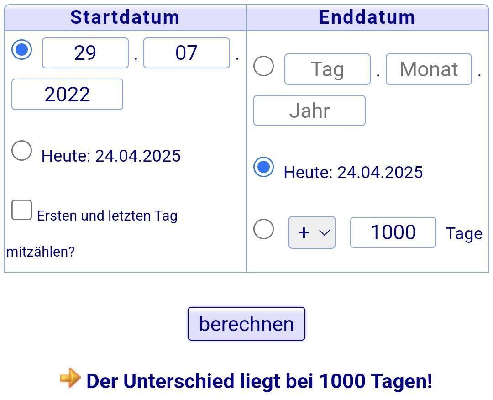This screenshot has width=493, height=400.
Task: Focus the start month field showing 07
Action: tap(186, 53)
